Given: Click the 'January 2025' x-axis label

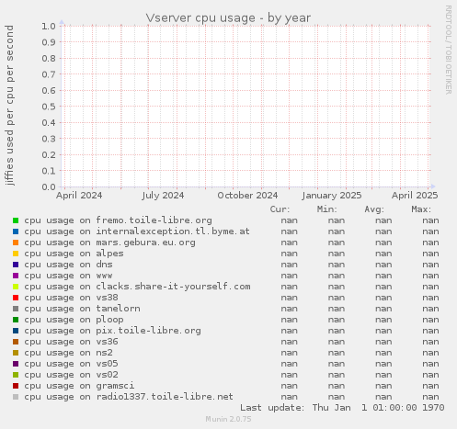Looking at the screenshot, I should (x=332, y=196).
